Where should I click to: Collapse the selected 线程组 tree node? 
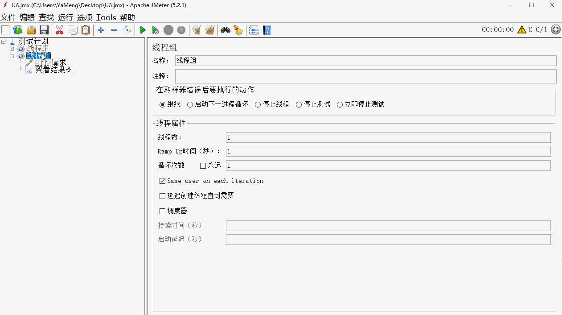[12, 56]
